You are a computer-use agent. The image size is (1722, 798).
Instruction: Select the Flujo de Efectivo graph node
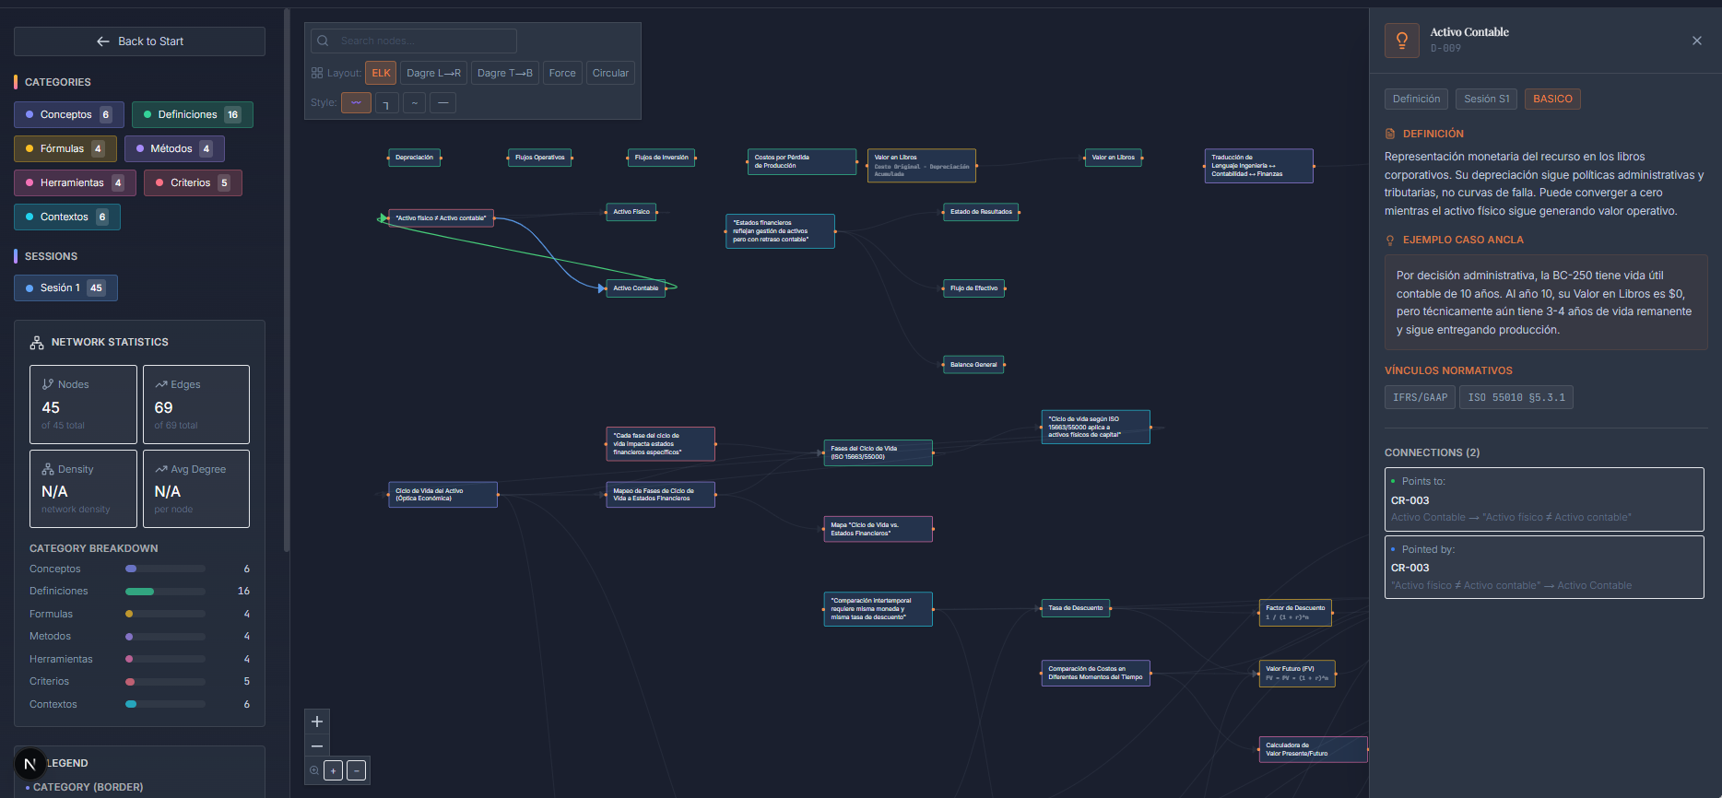(x=973, y=288)
